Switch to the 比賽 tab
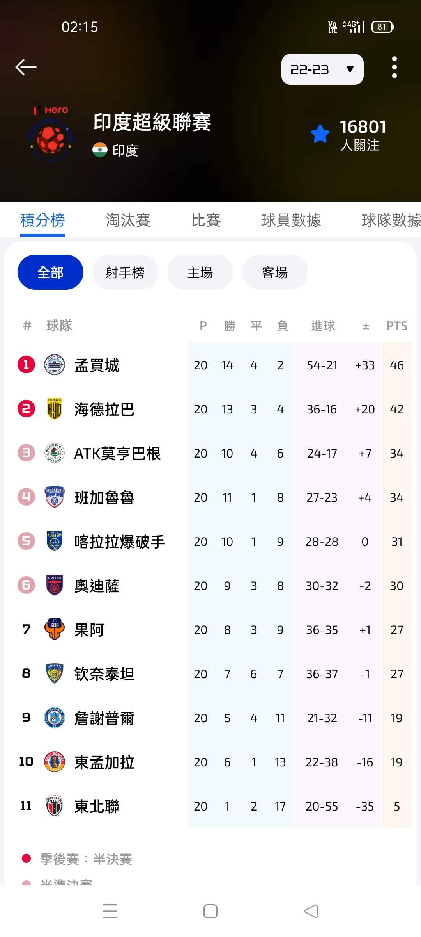This screenshot has height=937, width=421. [x=206, y=220]
